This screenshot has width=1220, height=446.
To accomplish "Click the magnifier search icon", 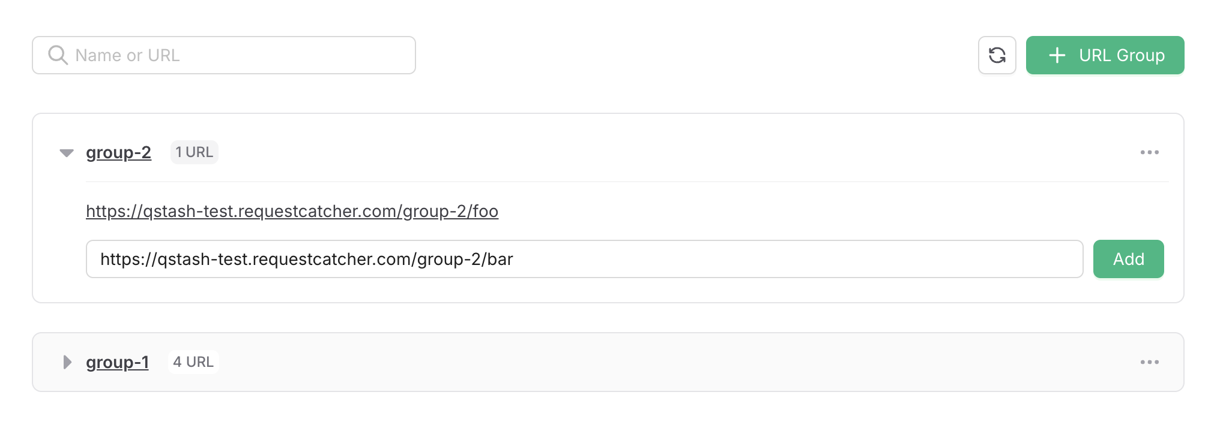I will point(58,55).
